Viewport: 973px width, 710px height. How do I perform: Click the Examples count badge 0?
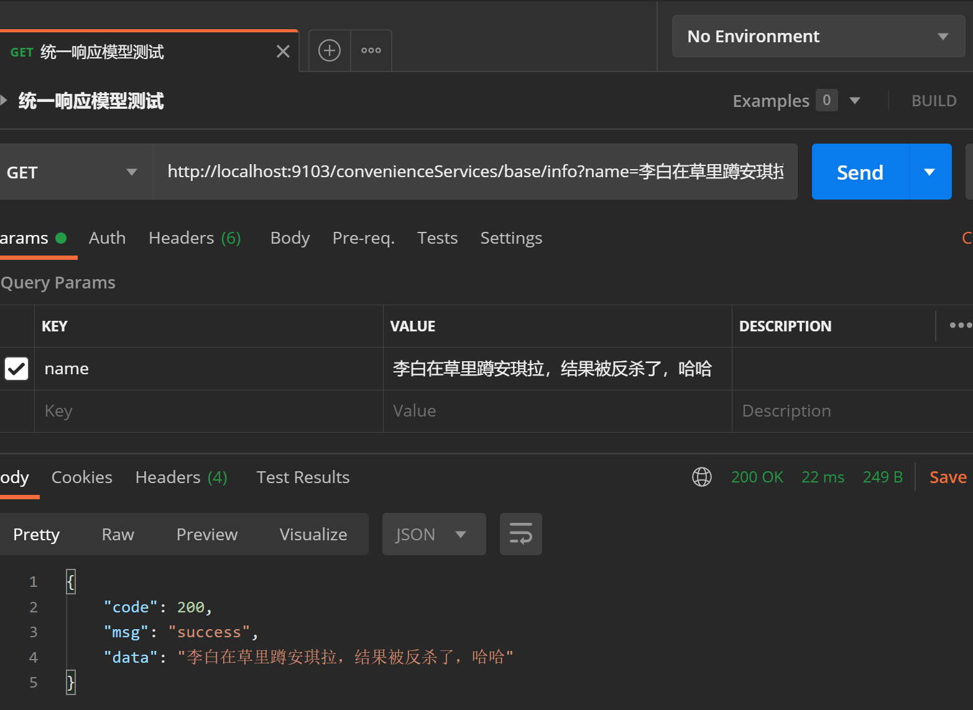click(826, 100)
